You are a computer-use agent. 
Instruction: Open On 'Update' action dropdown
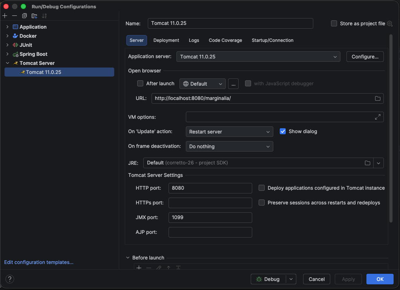229,132
